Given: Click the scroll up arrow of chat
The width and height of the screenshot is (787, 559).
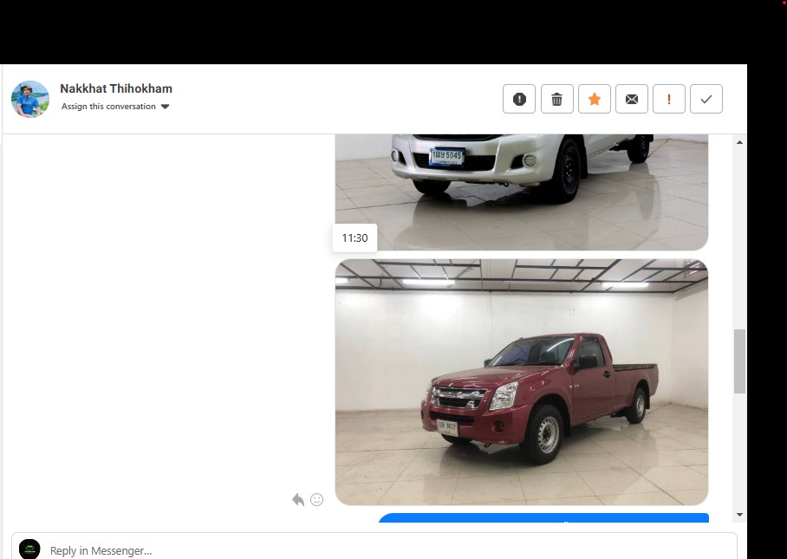Looking at the screenshot, I should (739, 142).
